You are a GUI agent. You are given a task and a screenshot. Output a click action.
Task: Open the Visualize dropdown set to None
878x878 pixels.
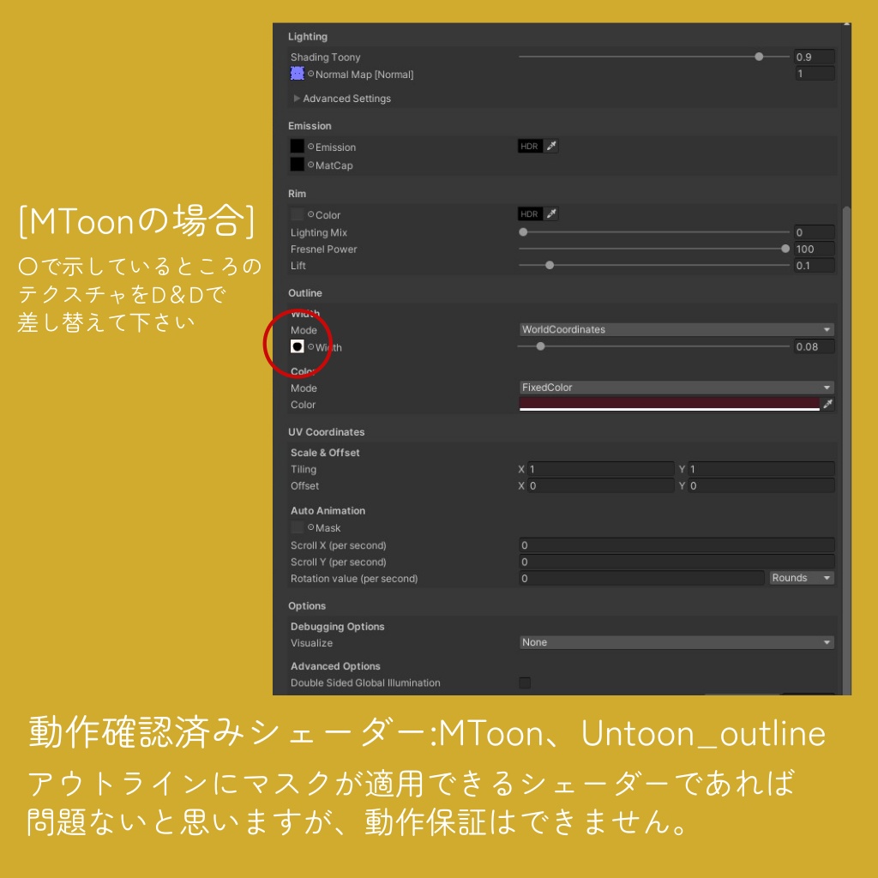tap(677, 642)
